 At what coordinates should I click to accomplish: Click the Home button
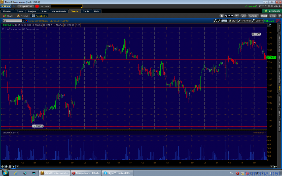6,6
